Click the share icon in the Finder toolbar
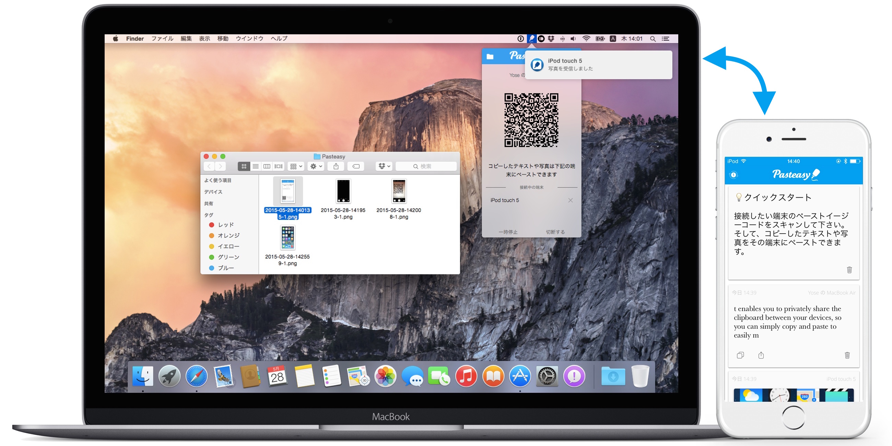Image resolution: width=892 pixels, height=446 pixels. click(x=336, y=166)
